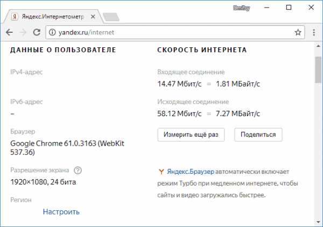This screenshot has width=323, height=227.
Task: Click the СКОРОСТЬ ИНТЕРНЕТА heading
Action: 202,50
